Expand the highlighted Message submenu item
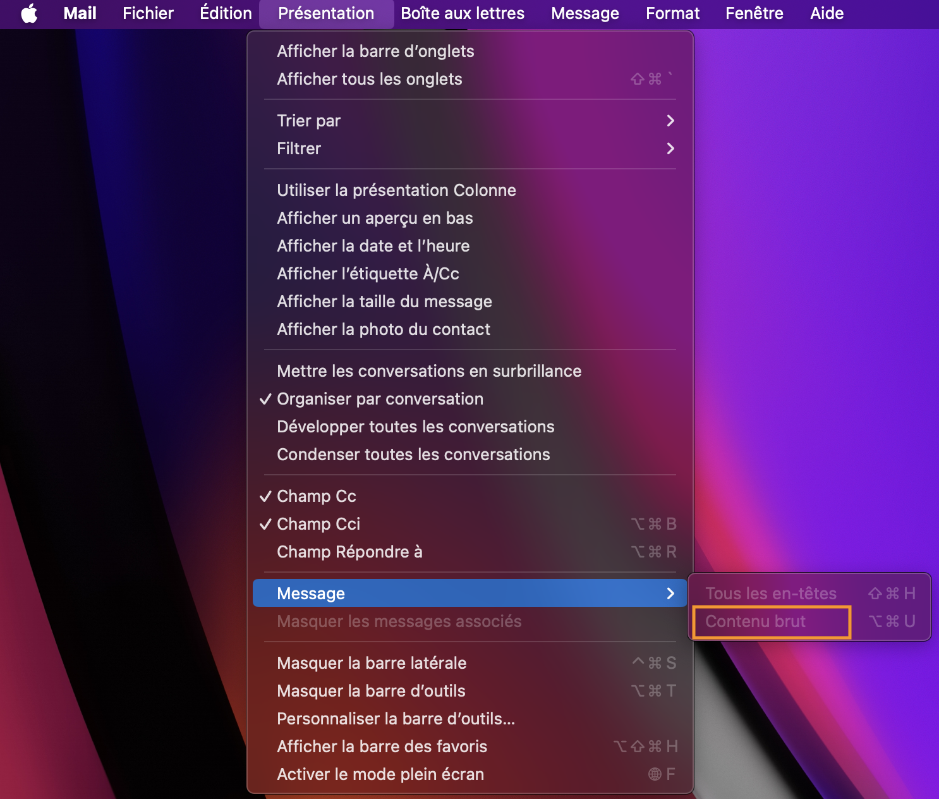This screenshot has width=939, height=799. tap(470, 594)
